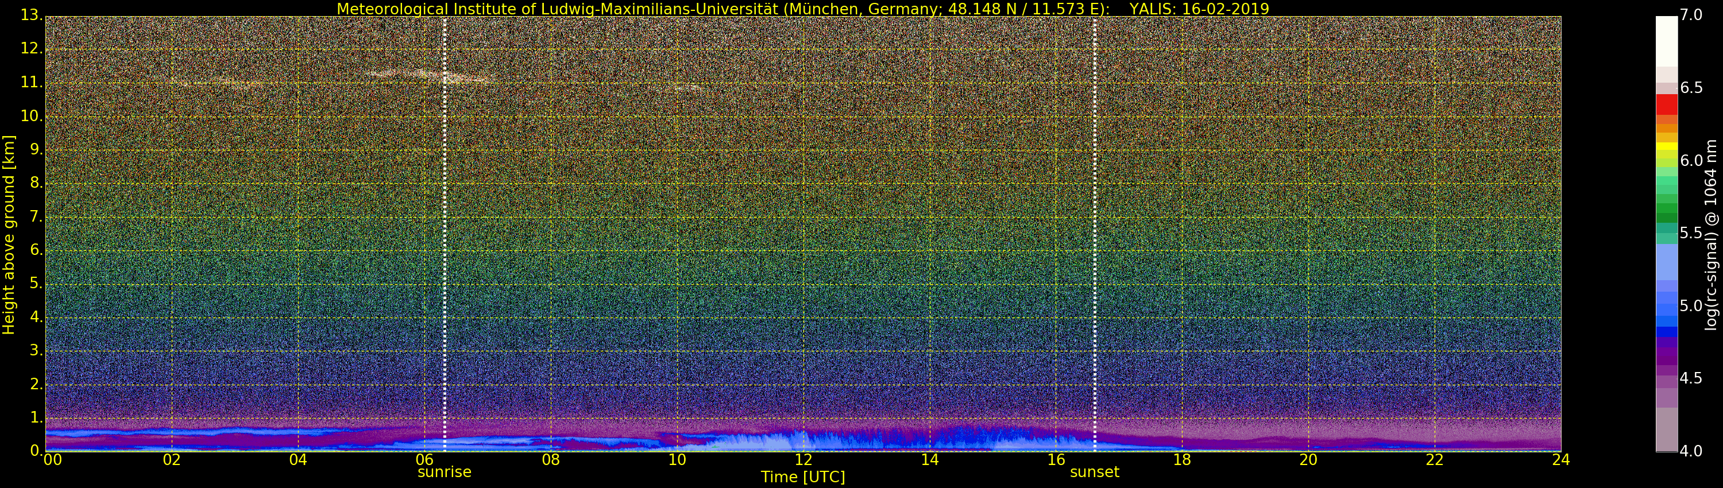Click the colorbar tick label 4.5
The height and width of the screenshot is (488, 1723).
click(x=1691, y=378)
